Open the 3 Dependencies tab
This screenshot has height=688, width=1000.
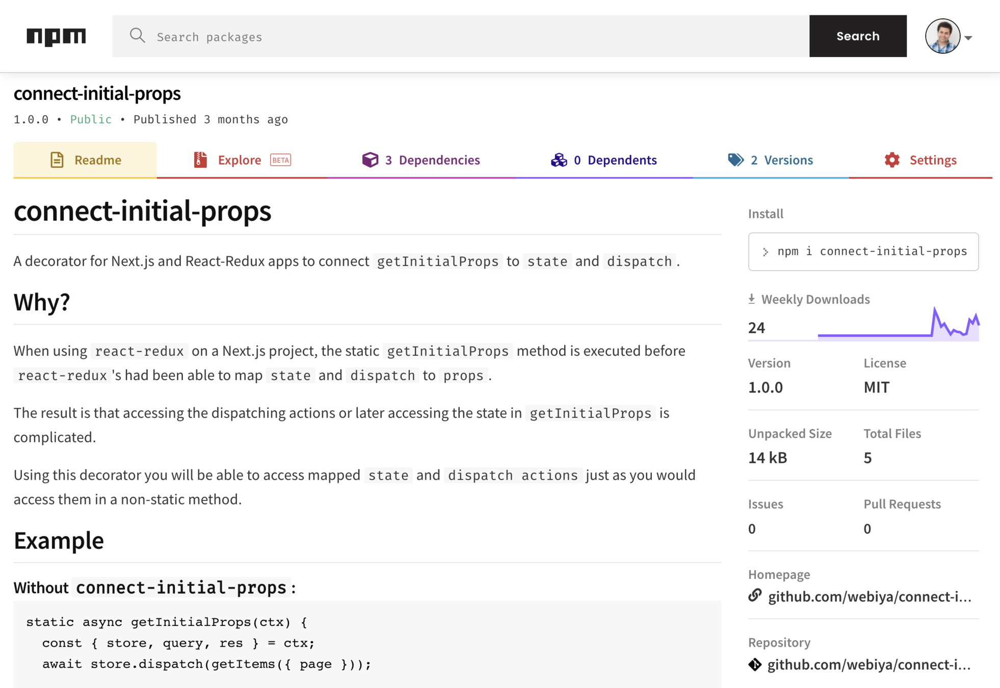click(x=432, y=160)
